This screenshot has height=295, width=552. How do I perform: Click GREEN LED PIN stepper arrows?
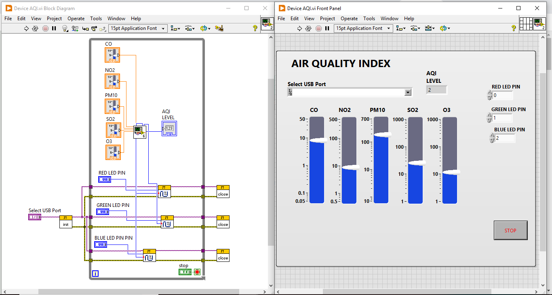coord(489,118)
